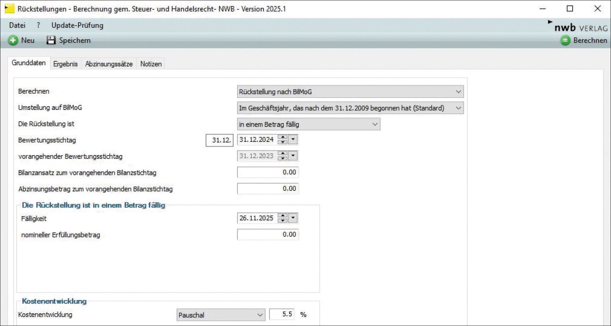Increase the Bewertungsstichtag date with up arrow
The width and height of the screenshot is (611, 326).
coord(284,137)
